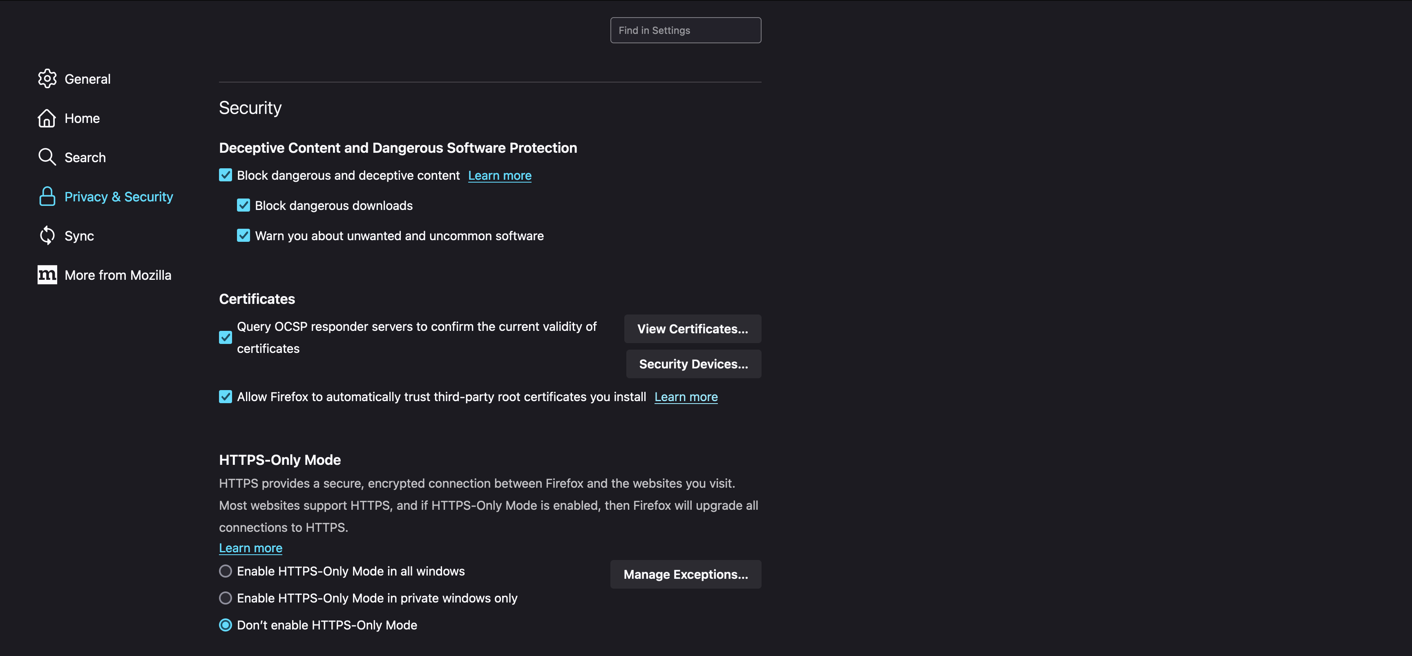The width and height of the screenshot is (1412, 656).
Task: Toggle Warn about unwanted and uncommon software
Action: tap(244, 235)
